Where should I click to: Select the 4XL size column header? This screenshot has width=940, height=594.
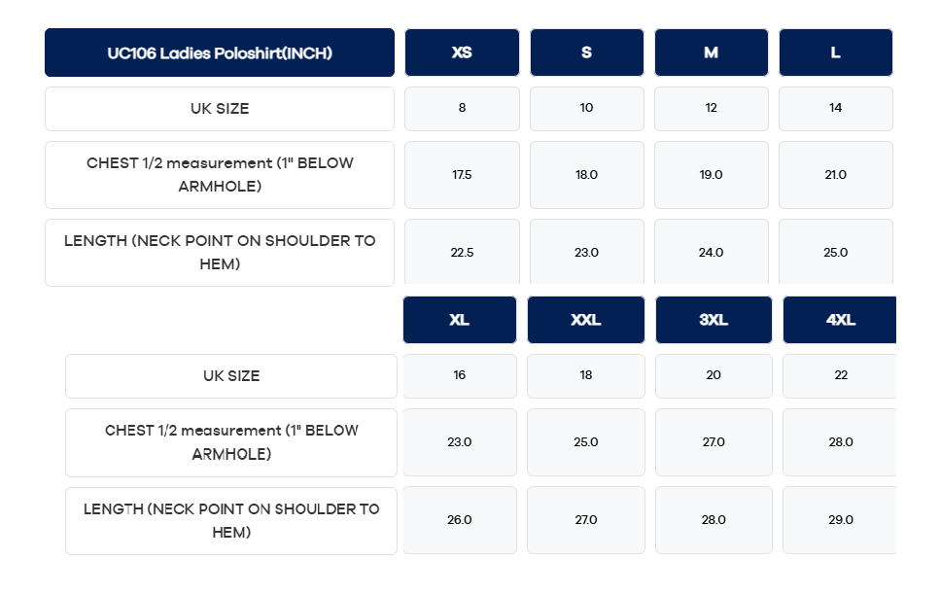840,320
